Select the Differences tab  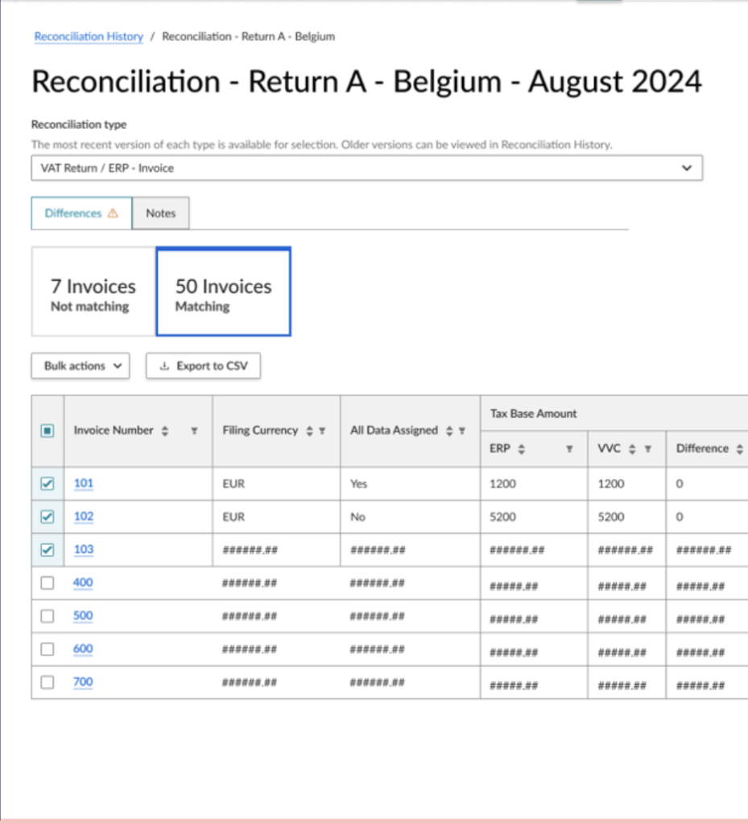tap(81, 213)
